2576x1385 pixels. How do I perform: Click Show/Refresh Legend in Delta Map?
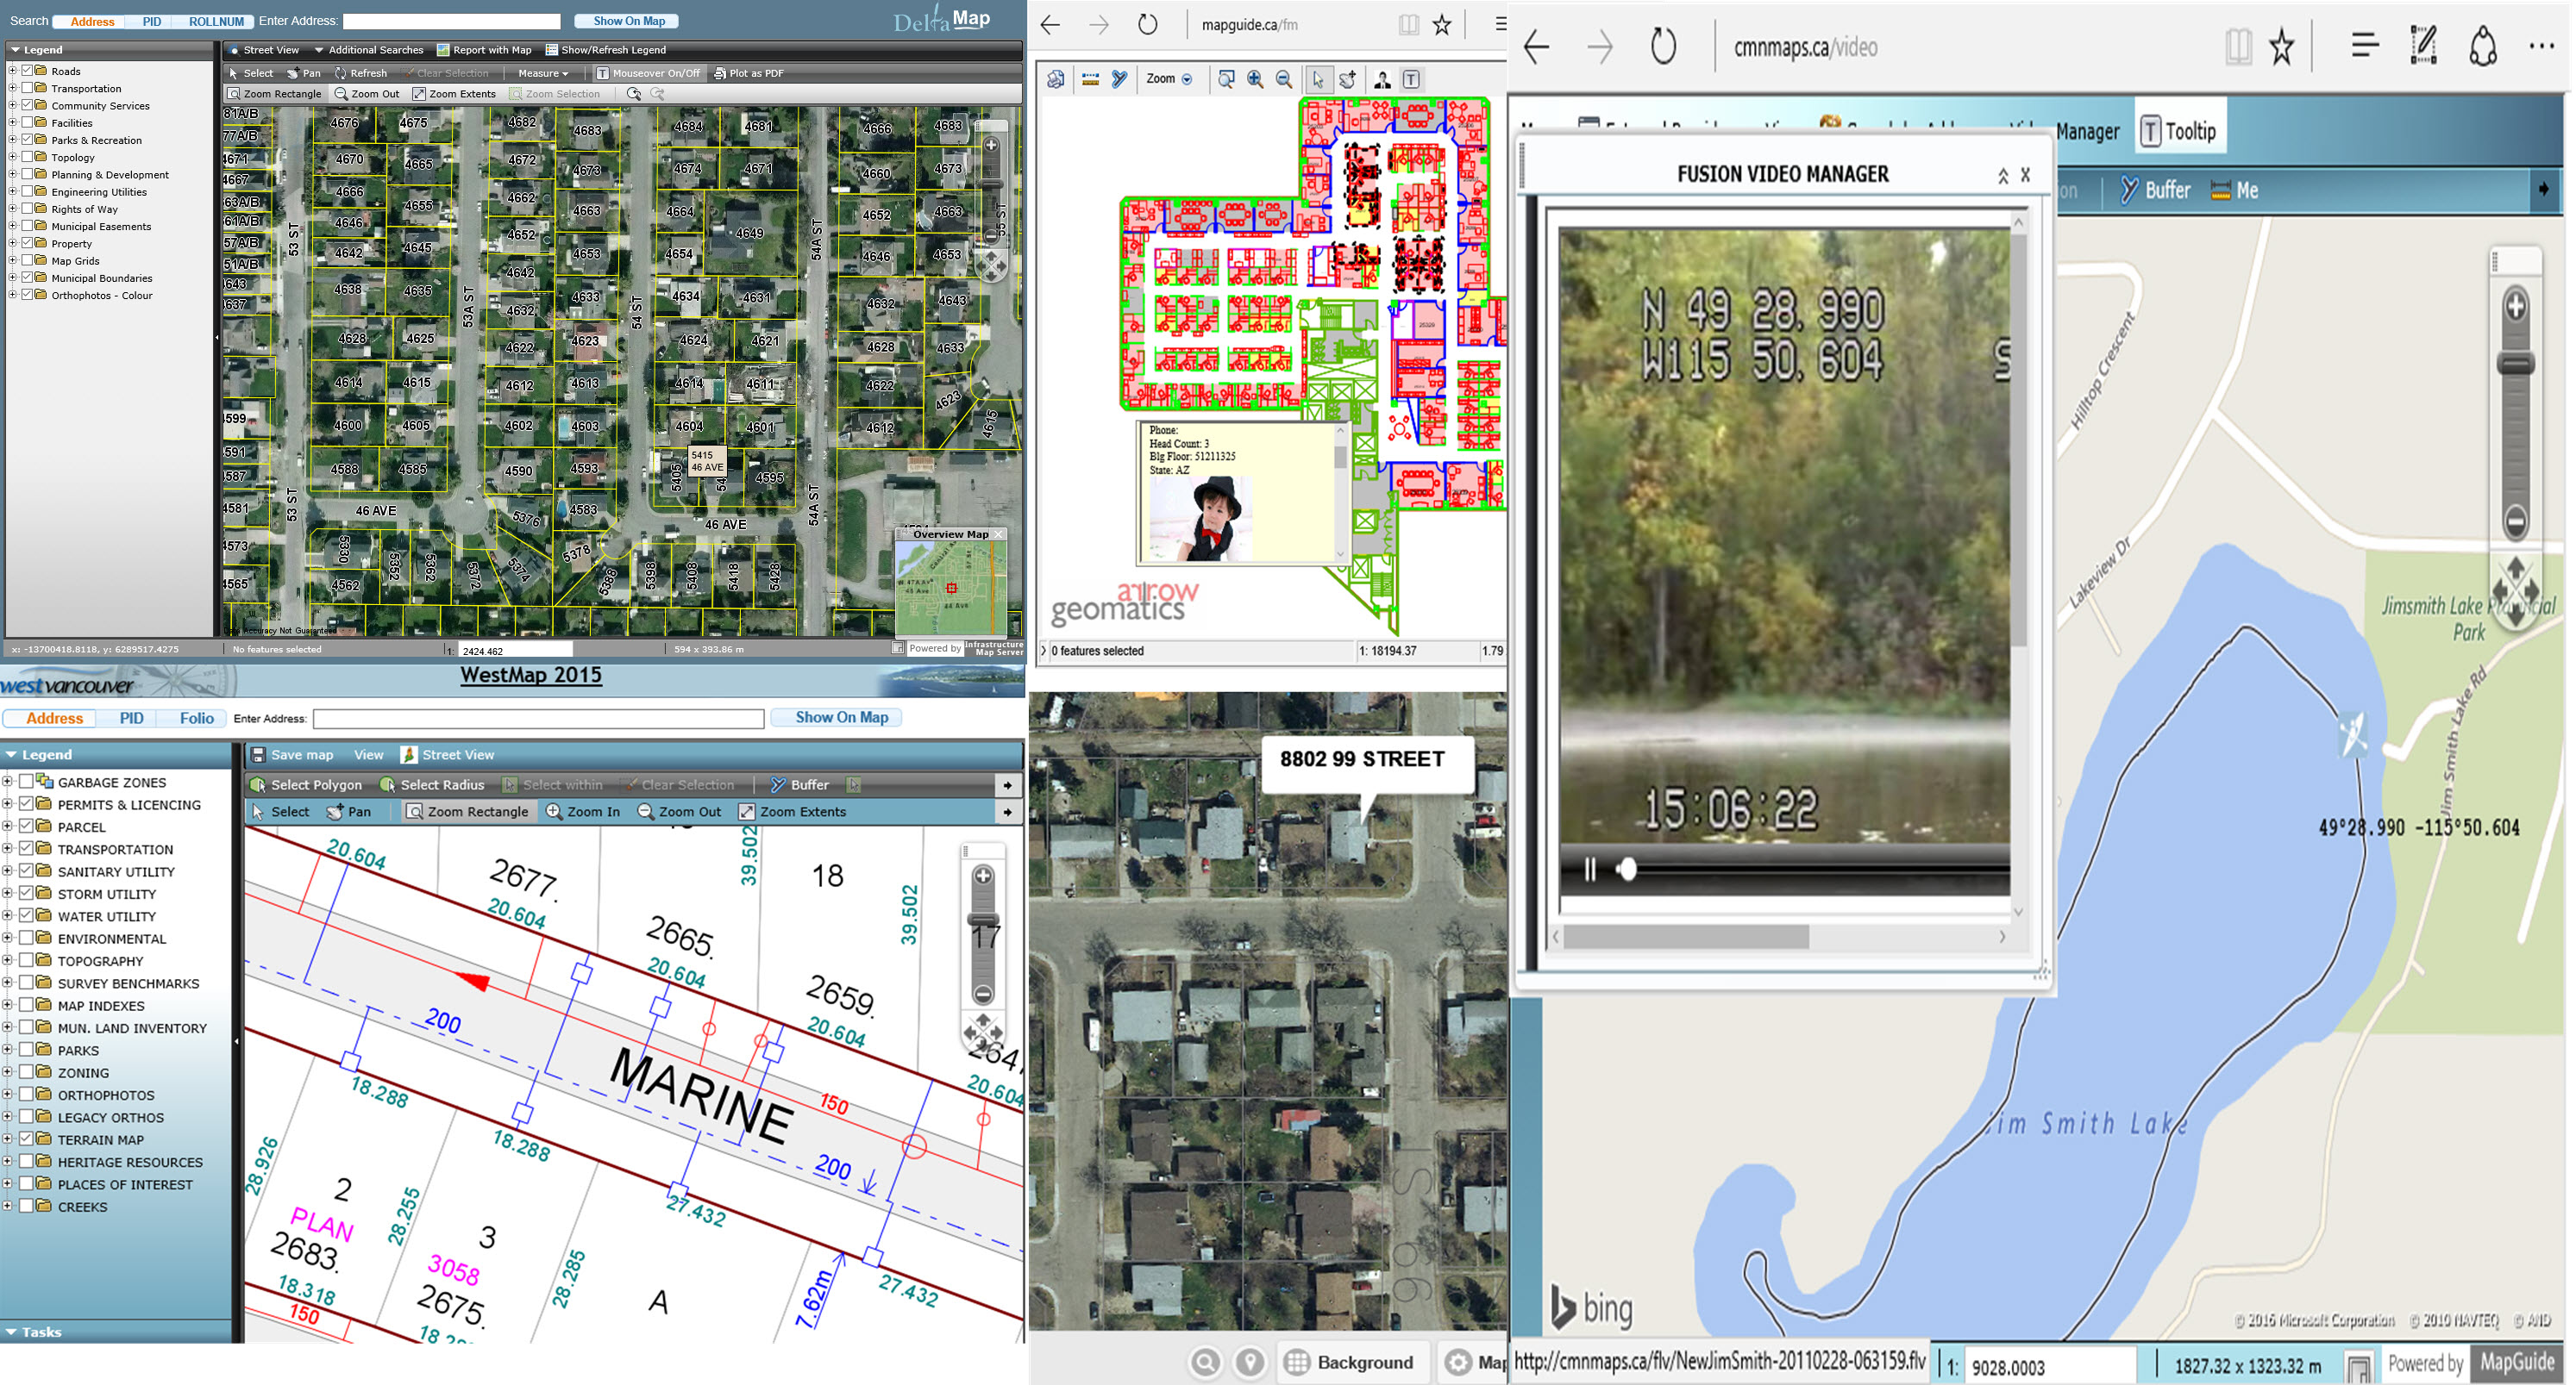tap(606, 50)
